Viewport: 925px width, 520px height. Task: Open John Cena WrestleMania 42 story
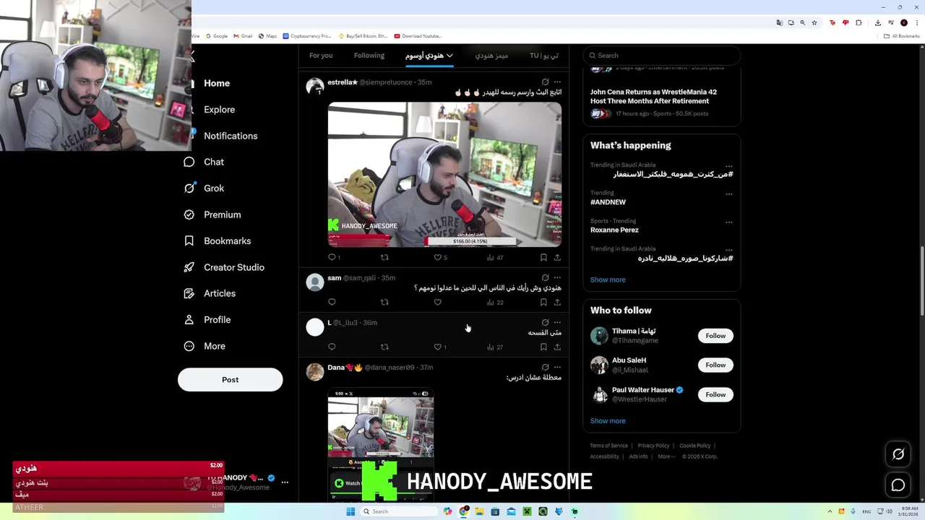pos(653,96)
